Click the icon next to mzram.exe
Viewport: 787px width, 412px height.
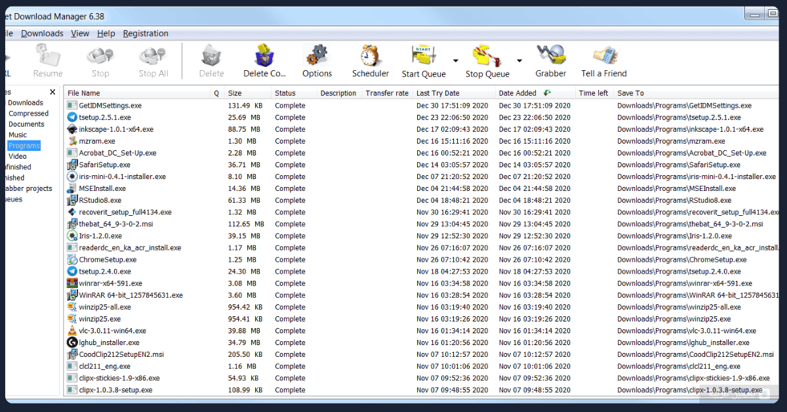click(x=72, y=141)
